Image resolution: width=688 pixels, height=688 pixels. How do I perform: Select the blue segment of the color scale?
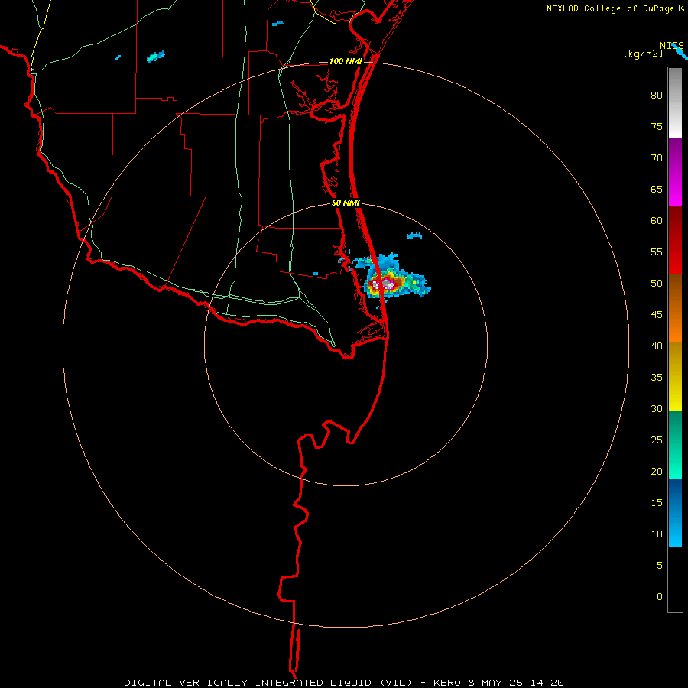pos(675,512)
